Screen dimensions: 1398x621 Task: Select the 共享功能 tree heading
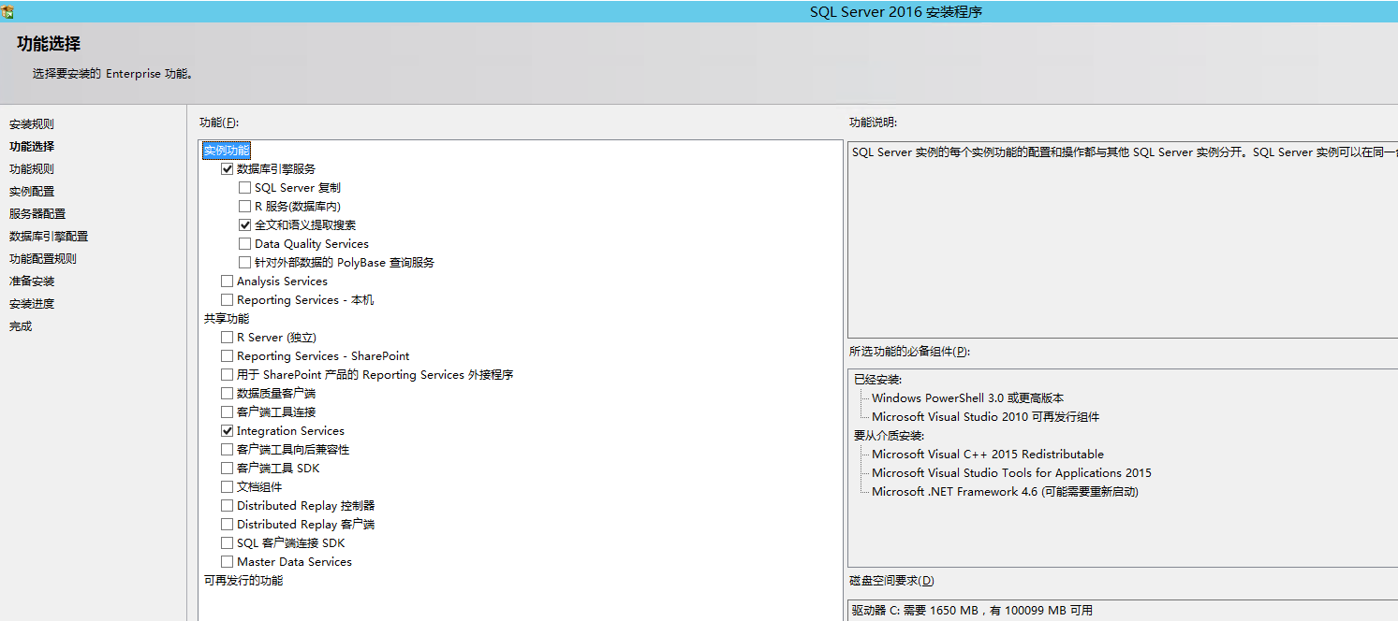(x=227, y=319)
